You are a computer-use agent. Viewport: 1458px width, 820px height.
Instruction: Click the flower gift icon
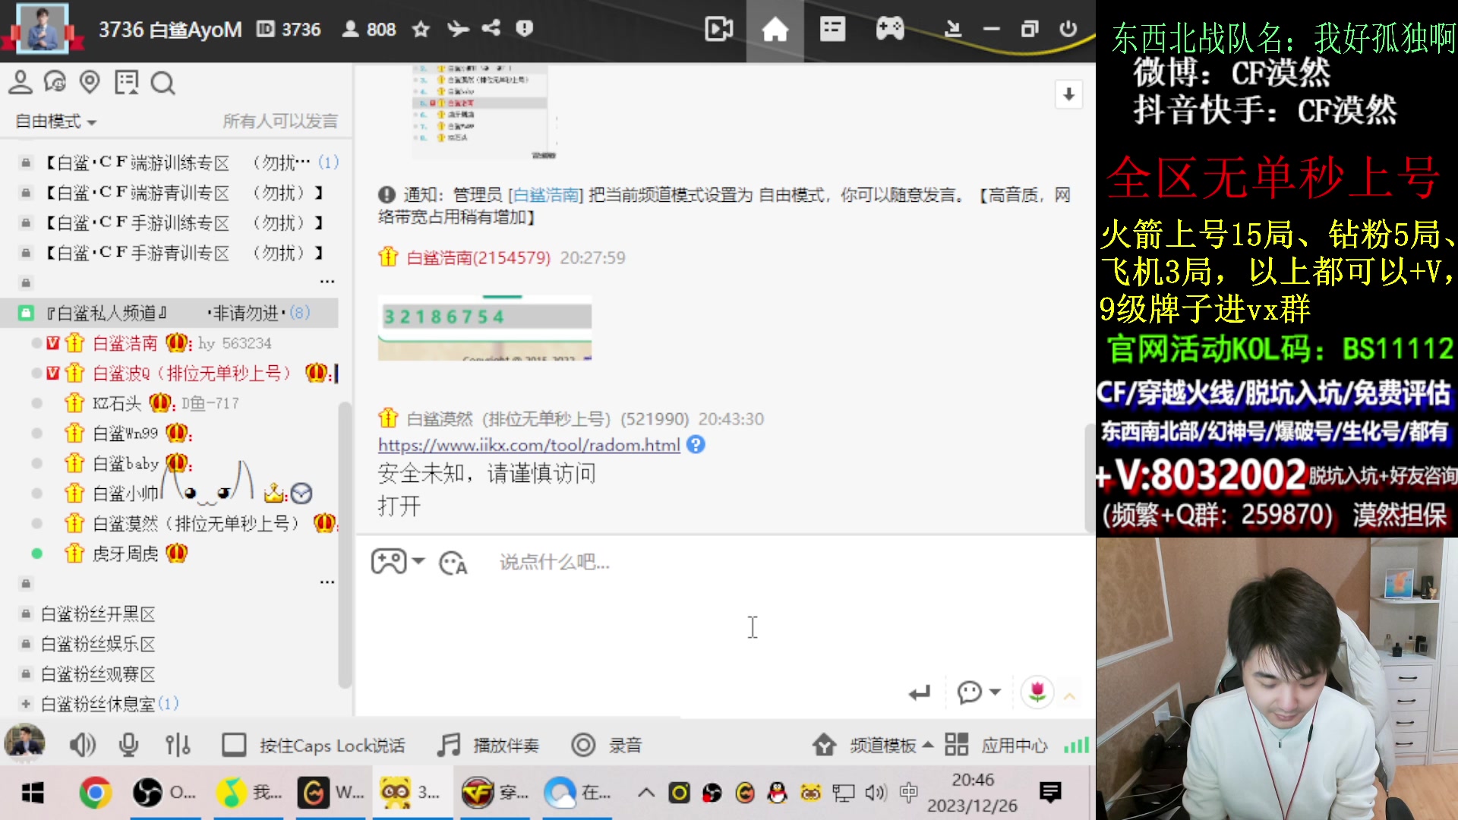[x=1037, y=692]
